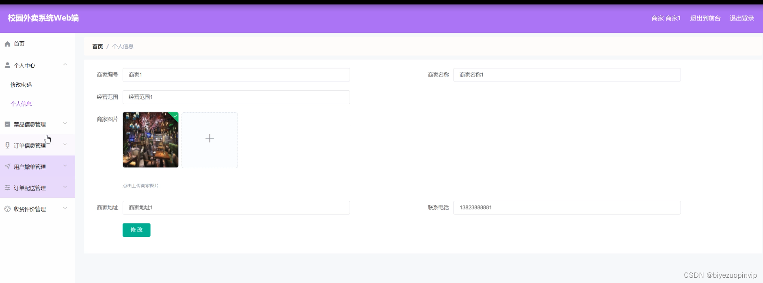Open 收货评价管理 menu
Viewport: 763px width, 283px height.
point(37,209)
